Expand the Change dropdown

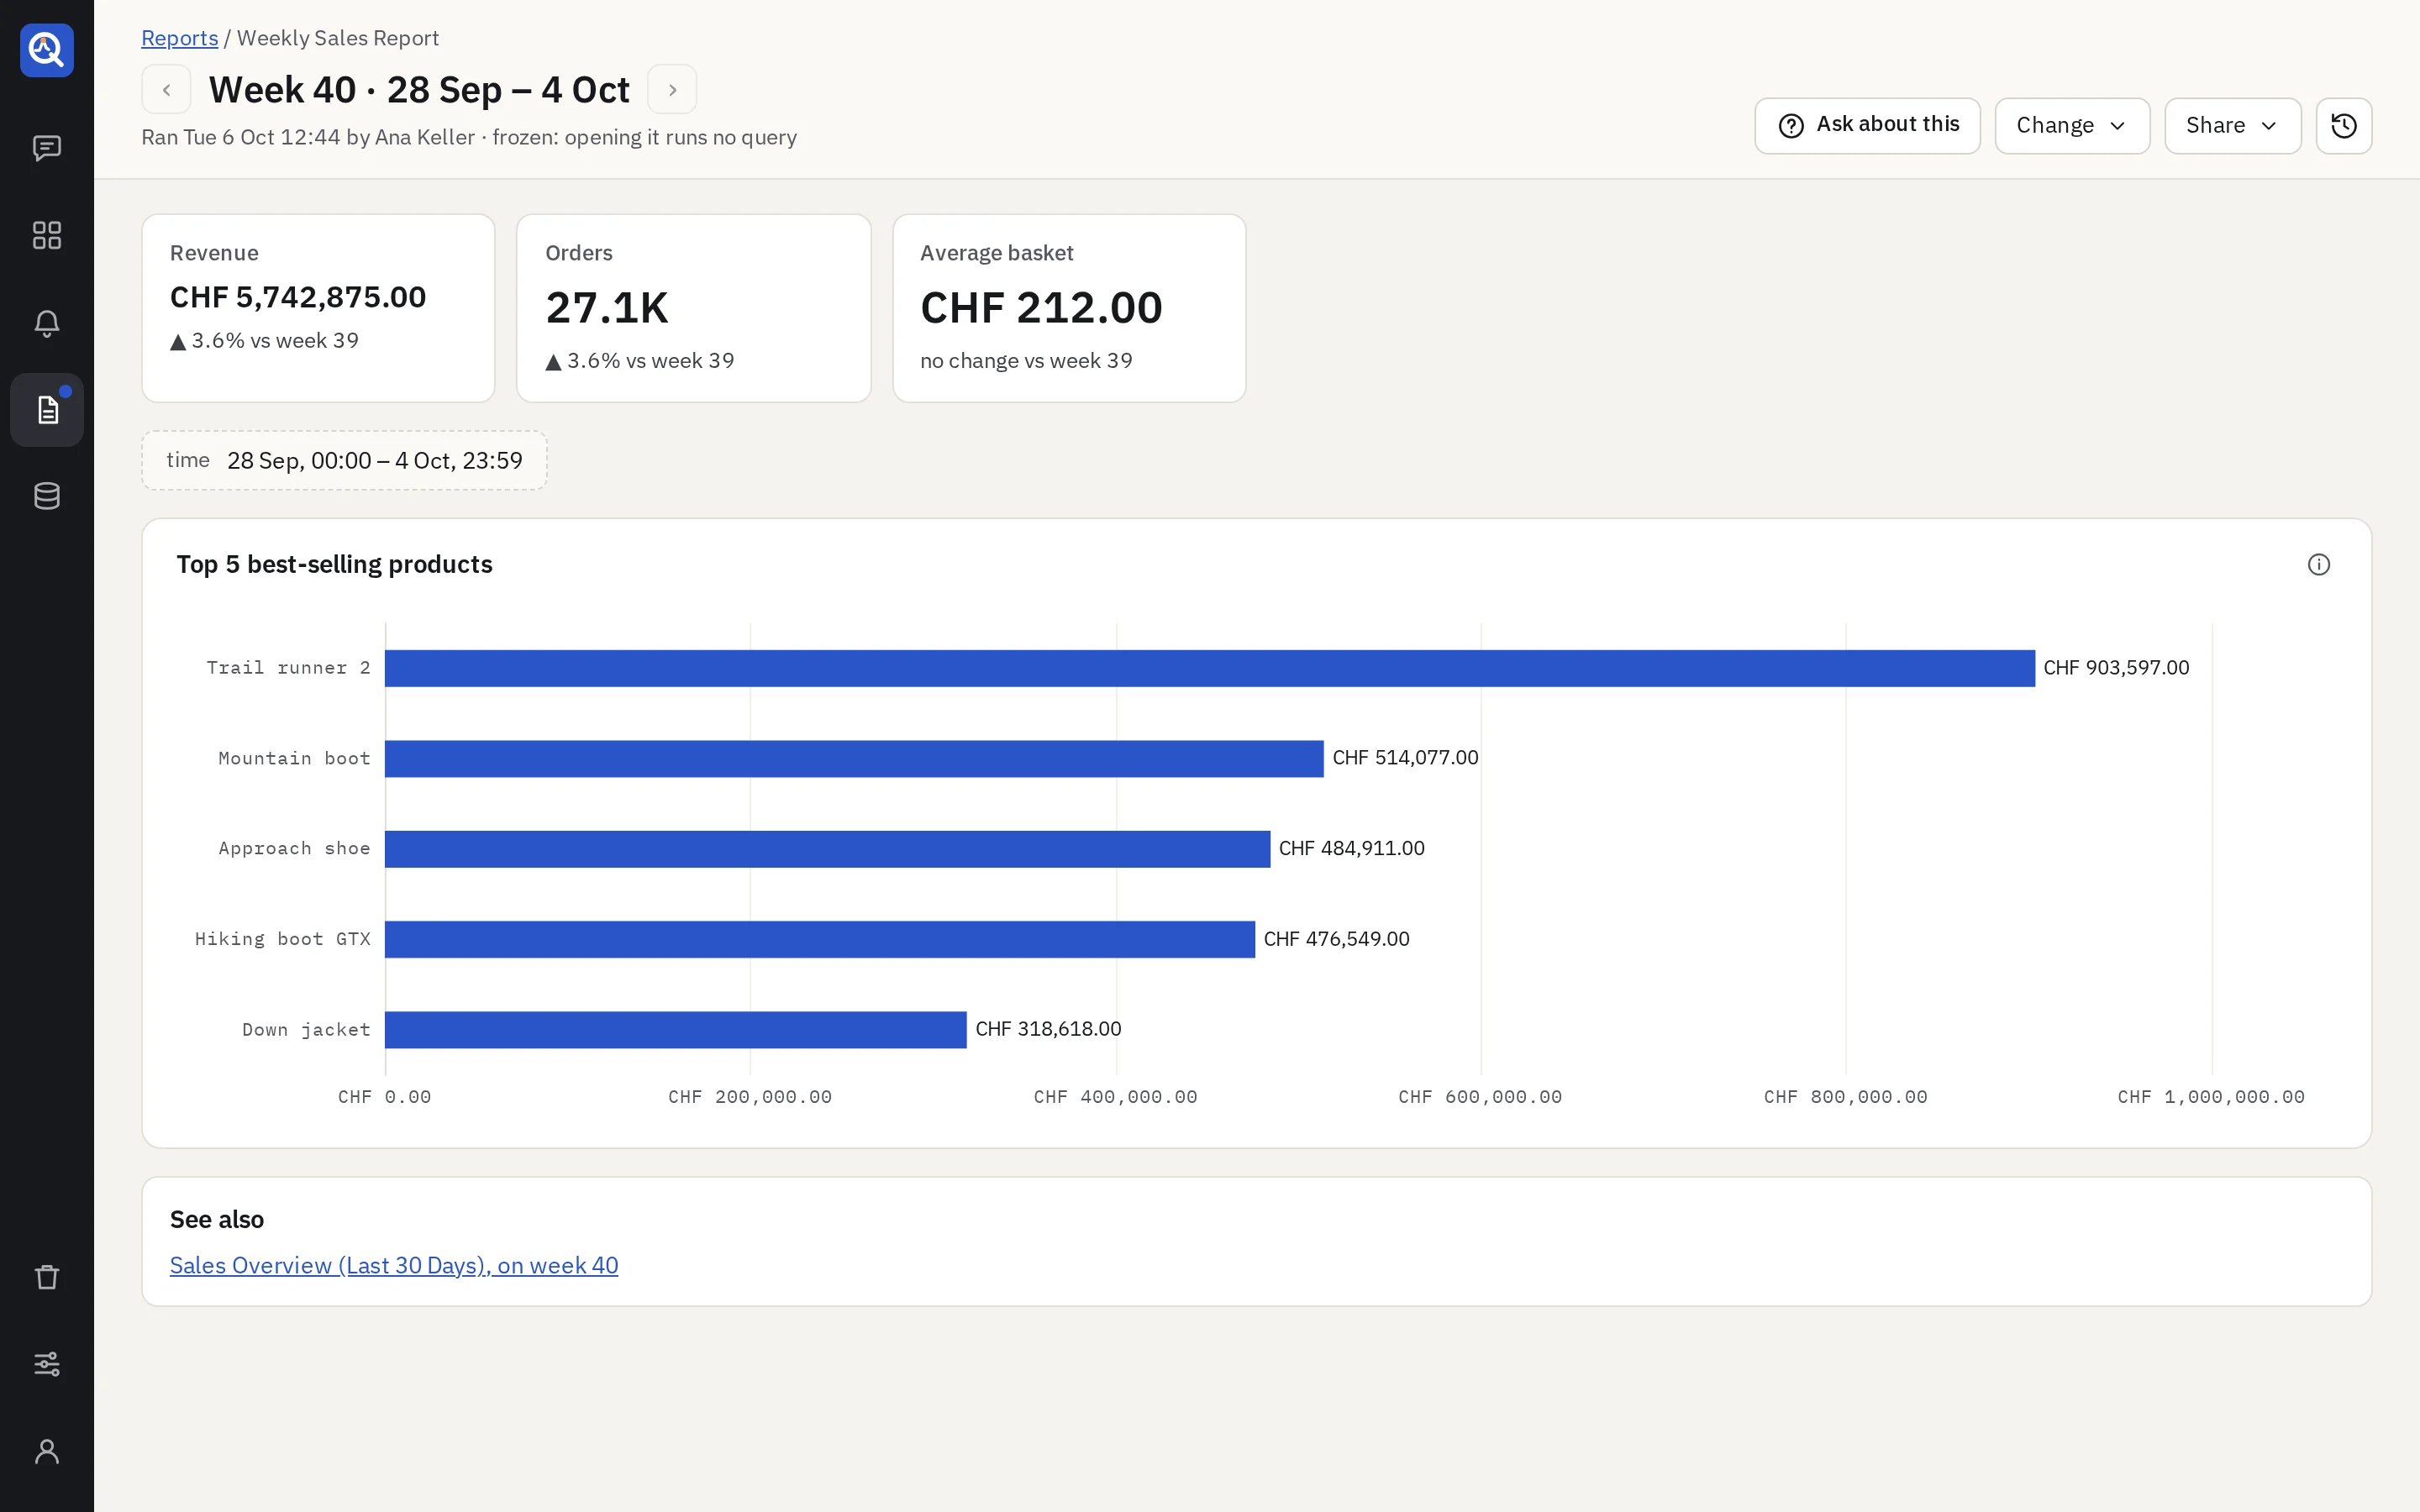tap(2072, 126)
